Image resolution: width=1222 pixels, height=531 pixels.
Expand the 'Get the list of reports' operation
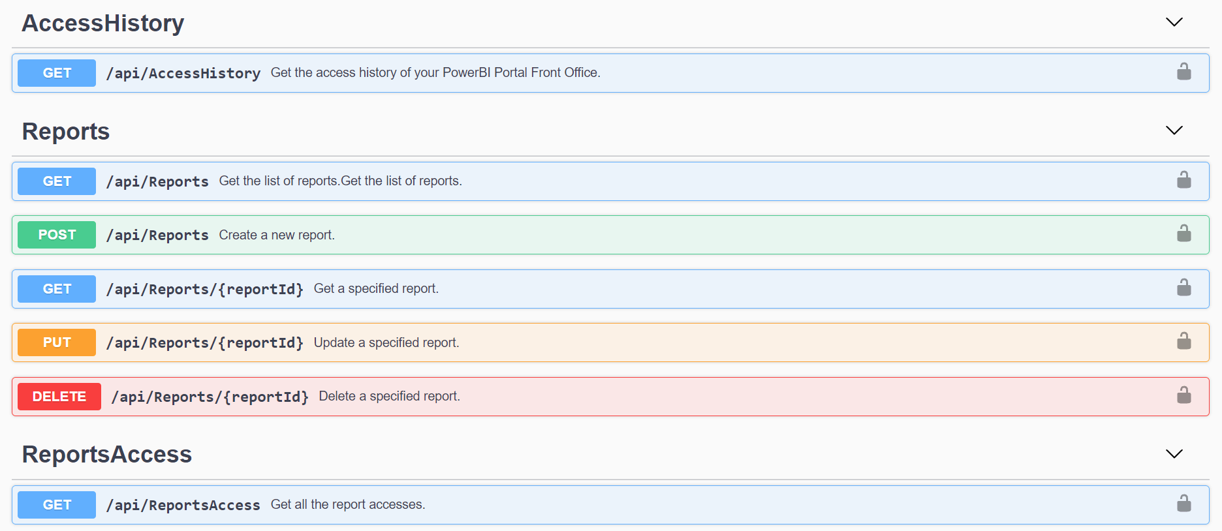point(339,181)
